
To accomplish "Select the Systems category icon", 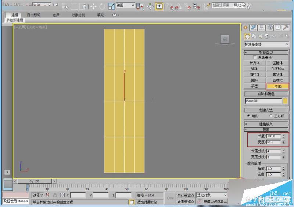I will [287, 36].
